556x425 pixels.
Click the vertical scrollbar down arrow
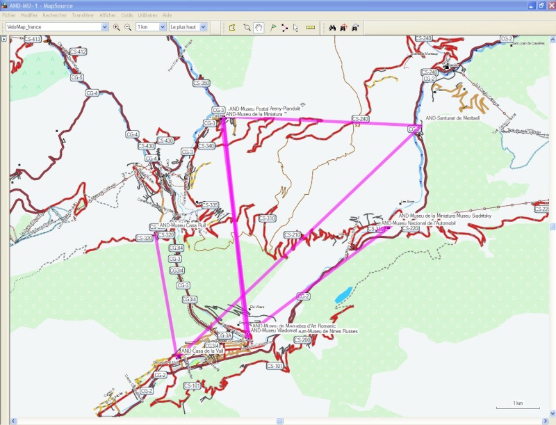[x=553, y=414]
